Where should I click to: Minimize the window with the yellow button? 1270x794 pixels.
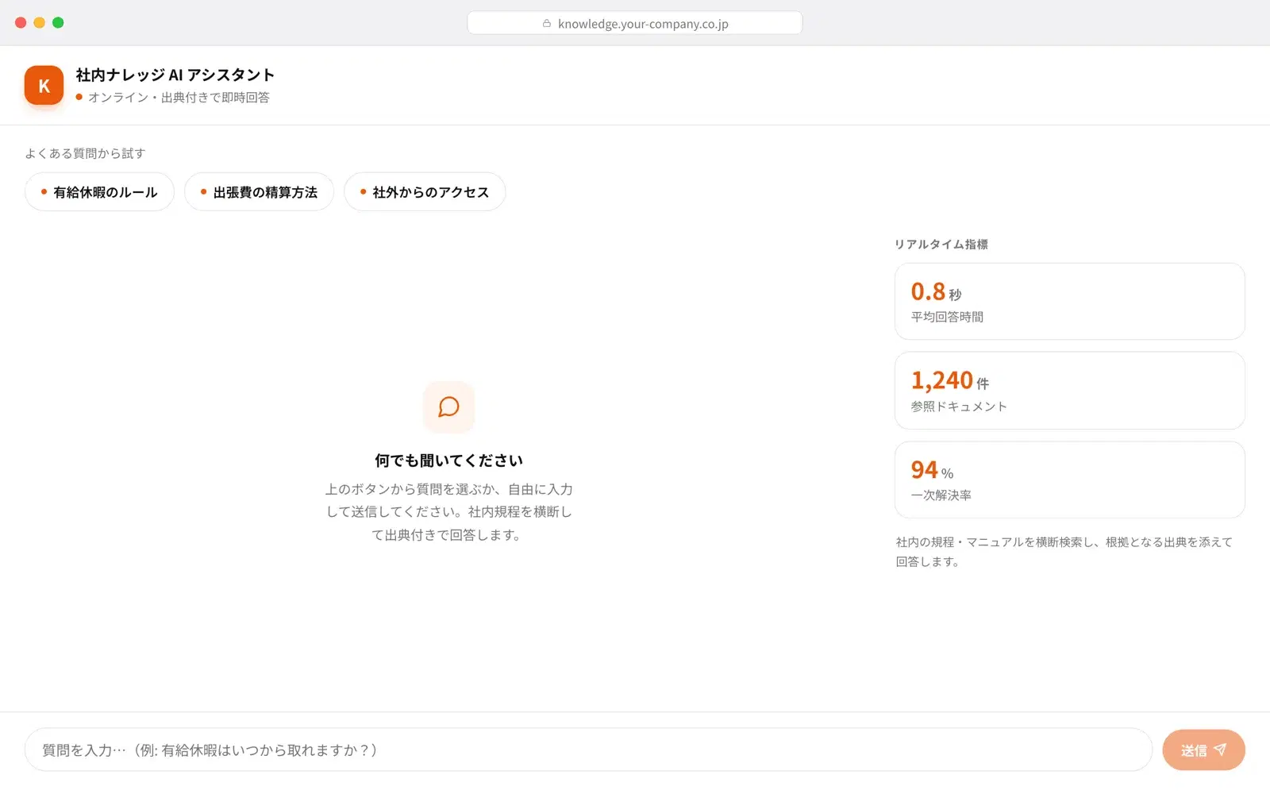[39, 22]
